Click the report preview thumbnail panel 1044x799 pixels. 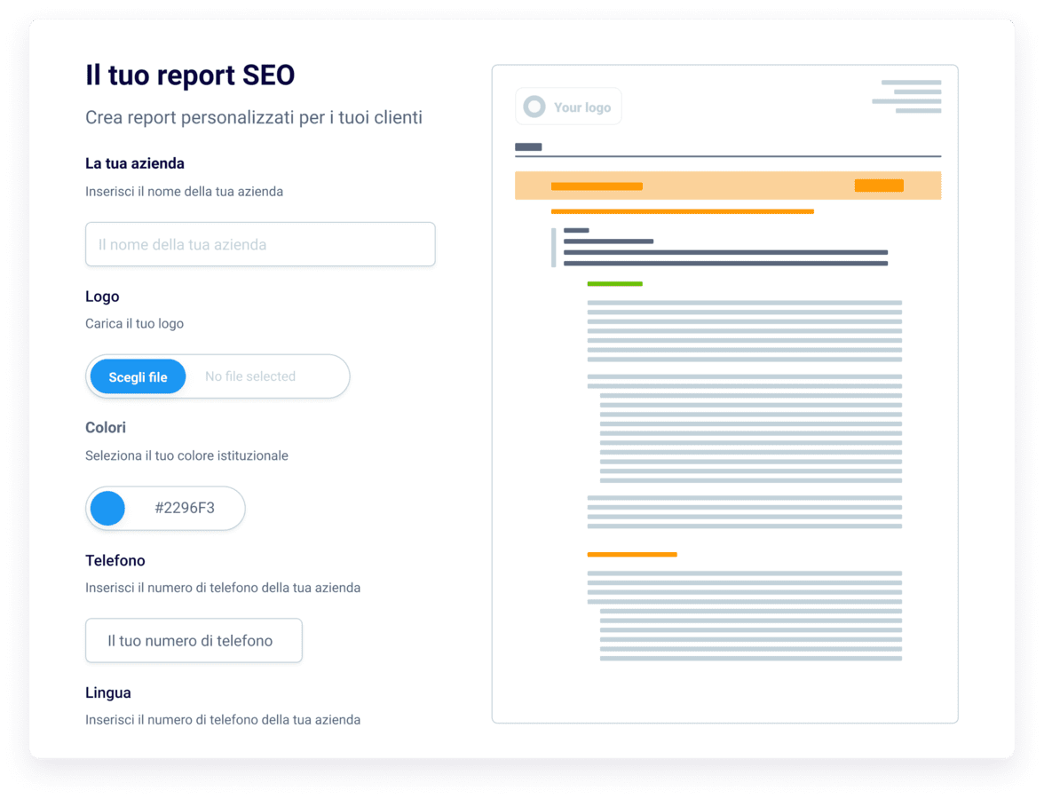[726, 392]
